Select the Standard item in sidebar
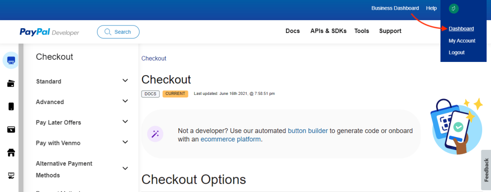491x192 pixels. pos(49,81)
